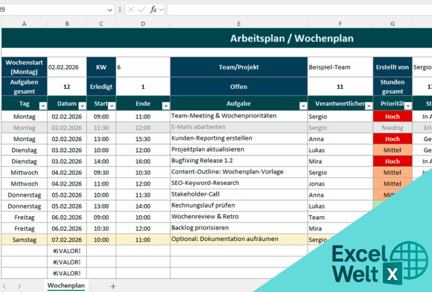432x292 pixels.
Task: Add a new sheet with plus button
Action: 113,286
